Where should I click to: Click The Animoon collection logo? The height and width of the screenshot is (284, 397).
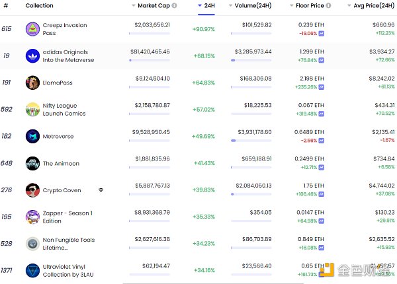click(x=32, y=163)
